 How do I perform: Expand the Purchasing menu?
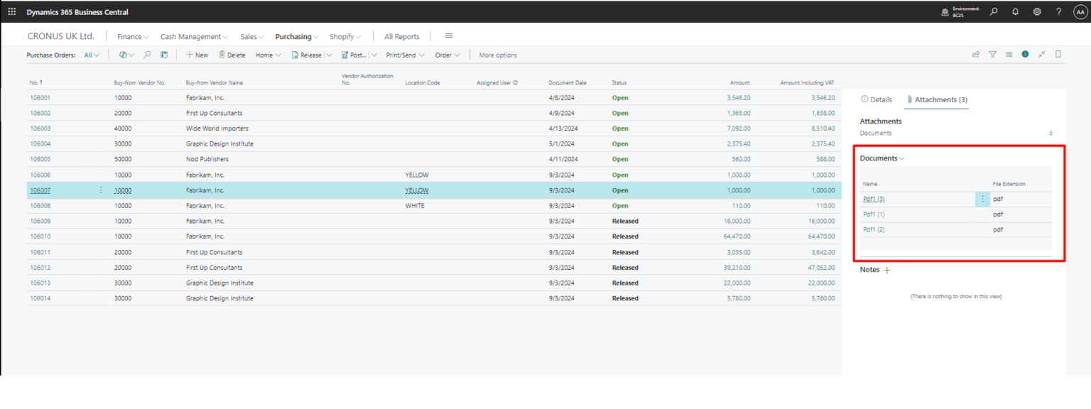click(x=297, y=36)
